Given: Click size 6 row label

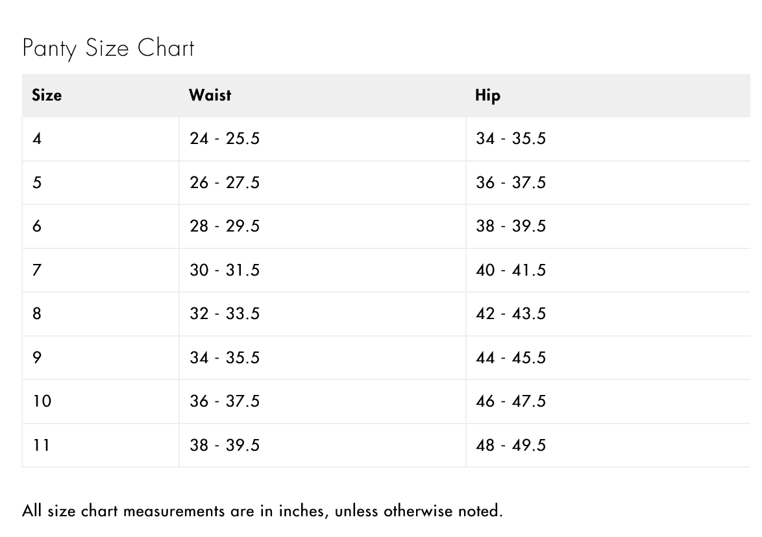Looking at the screenshot, I should click(x=37, y=226).
